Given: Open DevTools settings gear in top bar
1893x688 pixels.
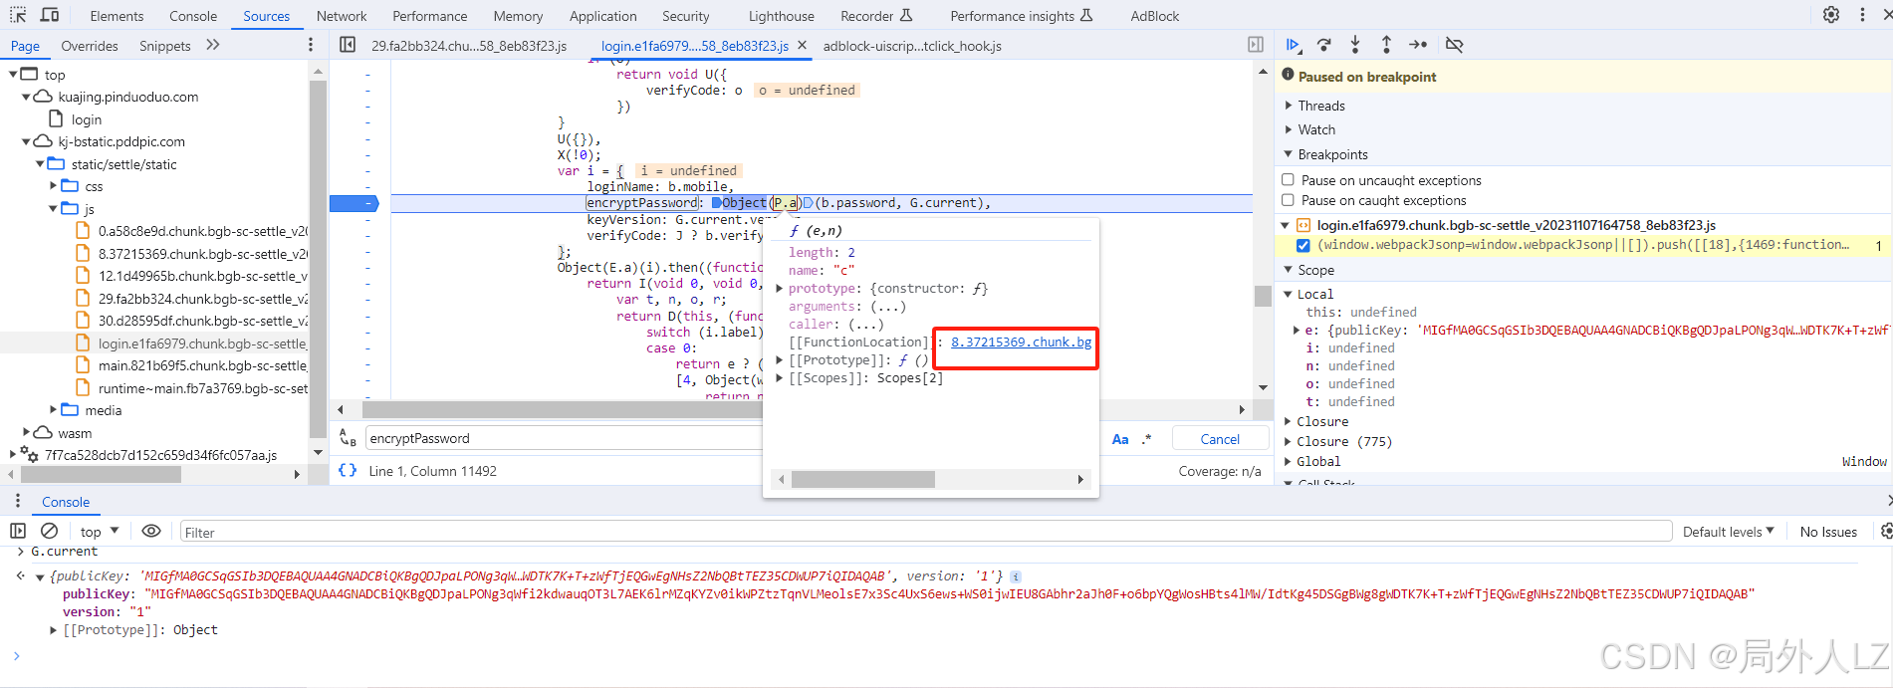Looking at the screenshot, I should tap(1831, 15).
